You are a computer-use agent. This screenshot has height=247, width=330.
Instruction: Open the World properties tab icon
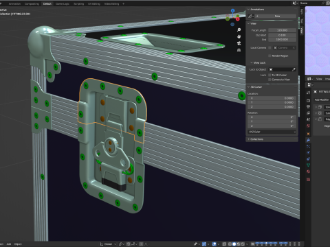tap(308, 126)
